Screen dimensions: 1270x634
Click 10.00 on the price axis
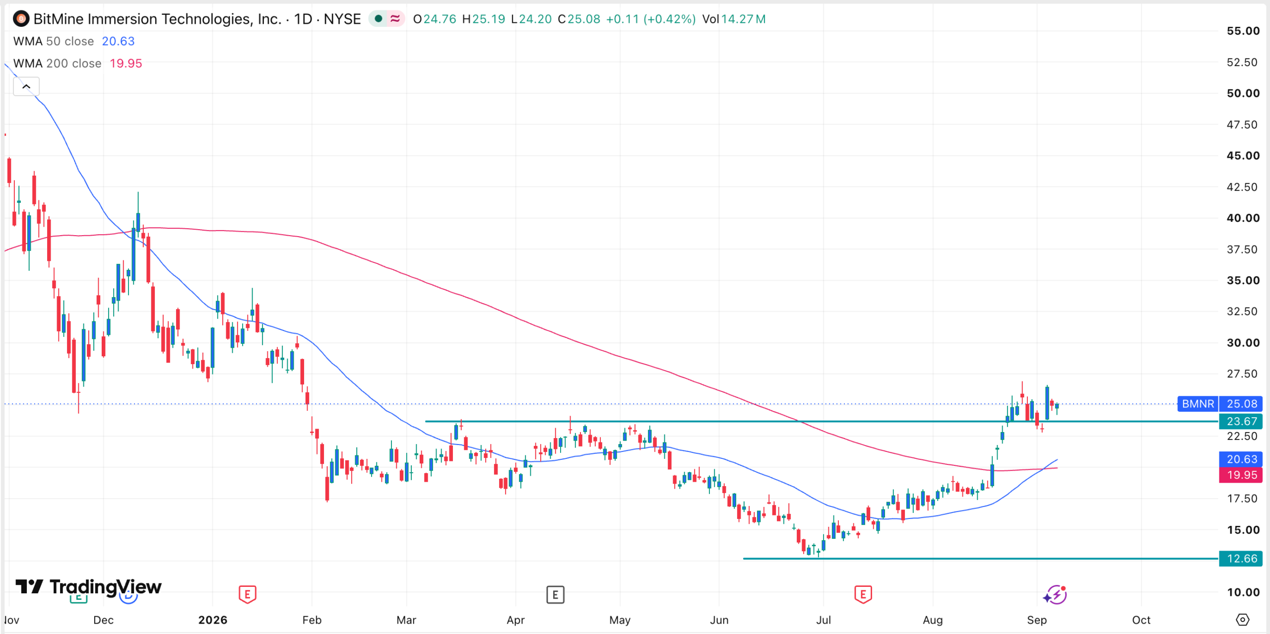[1243, 592]
